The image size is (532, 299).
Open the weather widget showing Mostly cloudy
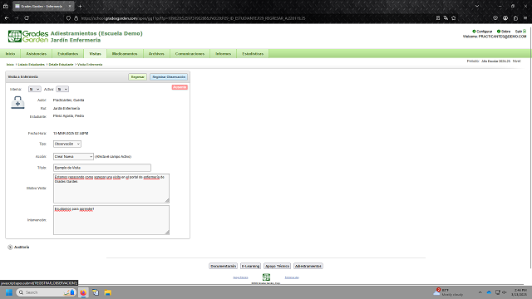[x=448, y=292]
